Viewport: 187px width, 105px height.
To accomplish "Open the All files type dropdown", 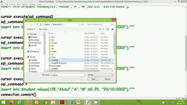I will click(100, 75).
